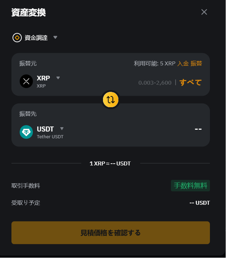Screen dimensions: 226x258
Task: Click the 入金 deposit link
Action: point(182,64)
